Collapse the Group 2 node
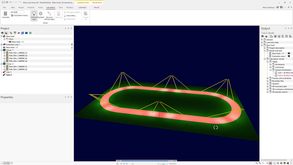 (x=1, y=64)
